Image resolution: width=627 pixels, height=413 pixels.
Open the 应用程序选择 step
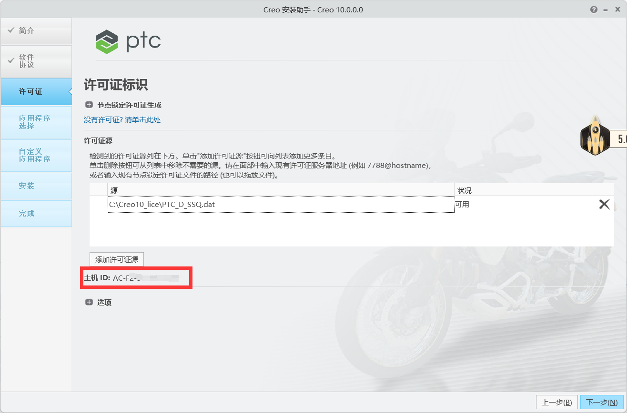tap(36, 122)
